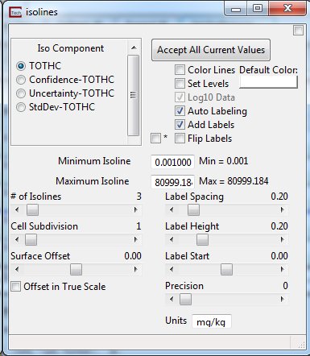
Task: Click the Cell Subdivision slider handle
Action: pyautogui.click(x=31, y=240)
